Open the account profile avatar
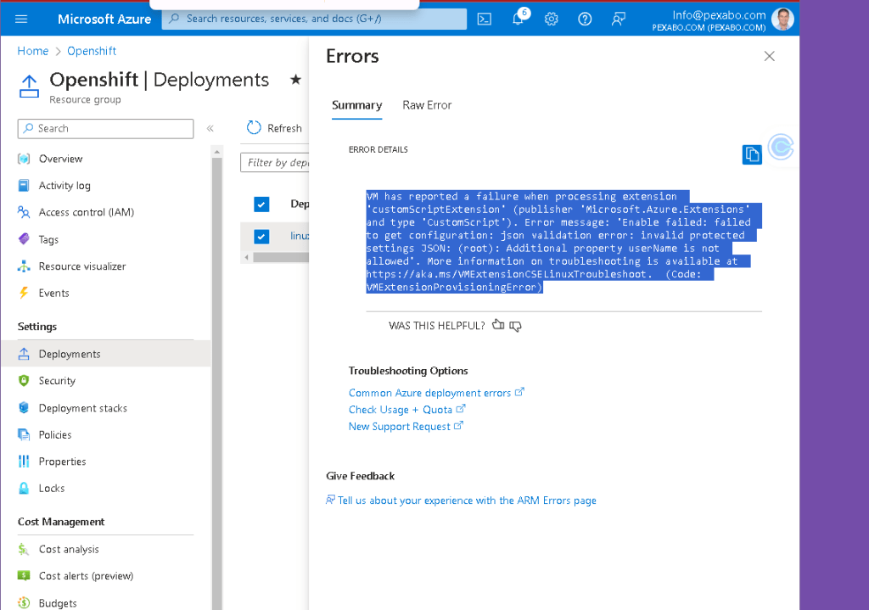The width and height of the screenshot is (869, 610). tap(782, 19)
